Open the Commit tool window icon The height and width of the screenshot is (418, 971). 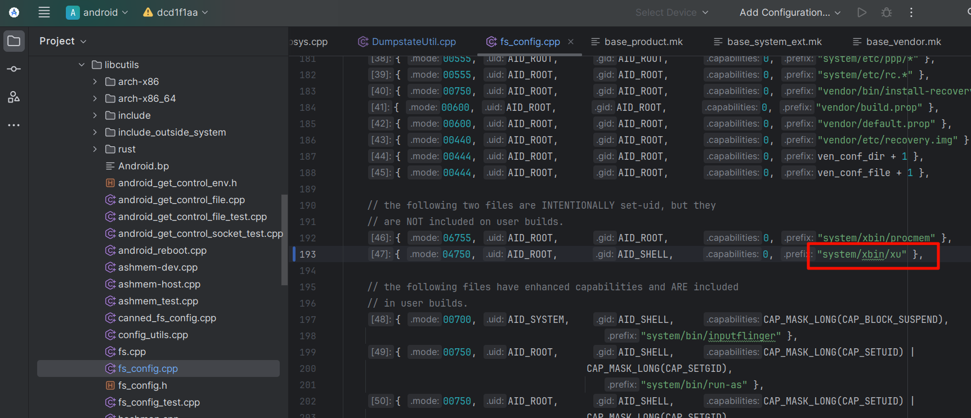pos(14,69)
